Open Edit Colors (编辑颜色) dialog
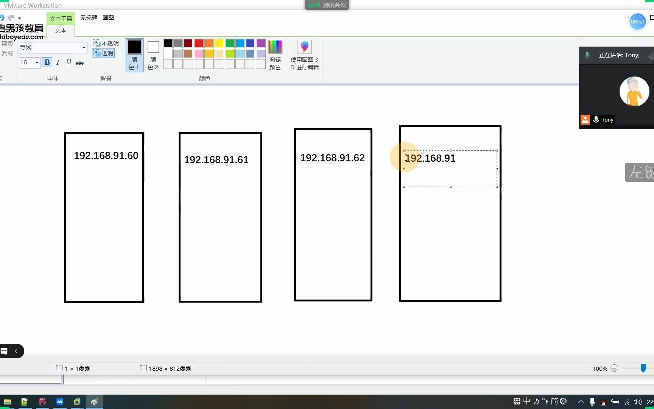This screenshot has height=409, width=654. click(x=275, y=55)
